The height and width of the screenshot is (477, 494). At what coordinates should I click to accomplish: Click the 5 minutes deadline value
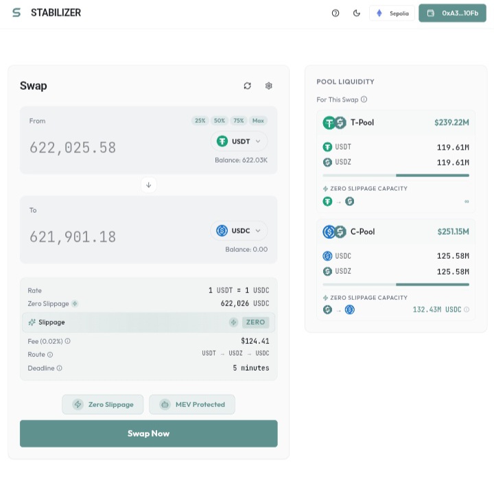[251, 368]
